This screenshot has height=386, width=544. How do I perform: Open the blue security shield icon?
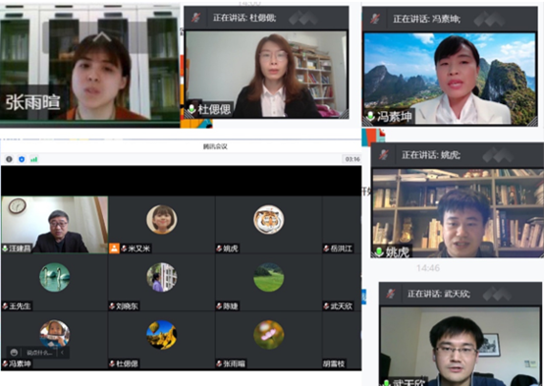[22, 159]
